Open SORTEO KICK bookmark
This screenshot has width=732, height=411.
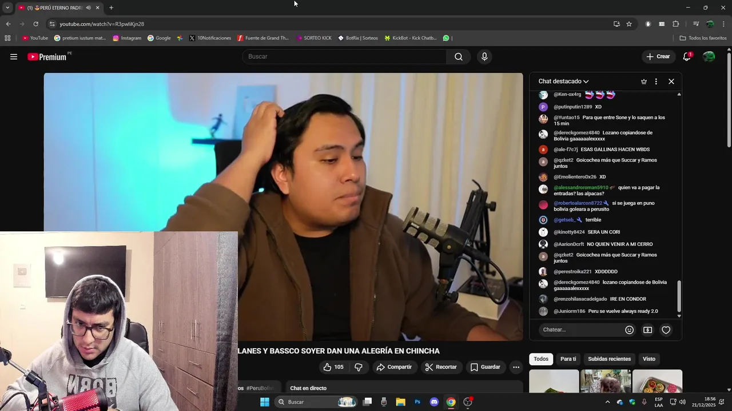(314, 38)
